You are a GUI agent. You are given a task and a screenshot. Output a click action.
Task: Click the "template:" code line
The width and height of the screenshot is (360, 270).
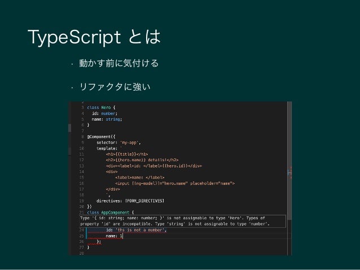tap(109, 148)
